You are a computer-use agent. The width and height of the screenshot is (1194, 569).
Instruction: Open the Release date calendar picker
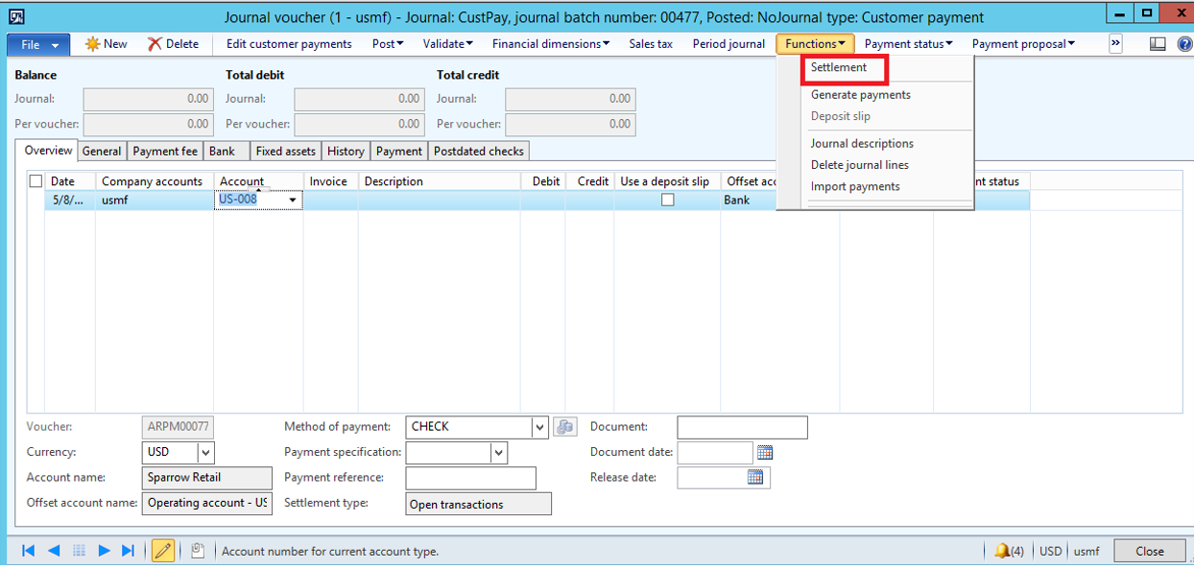pos(755,477)
